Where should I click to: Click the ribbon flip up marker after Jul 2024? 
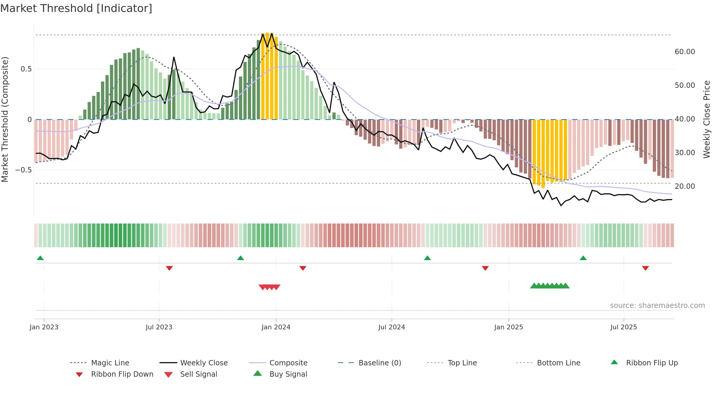pyautogui.click(x=427, y=258)
